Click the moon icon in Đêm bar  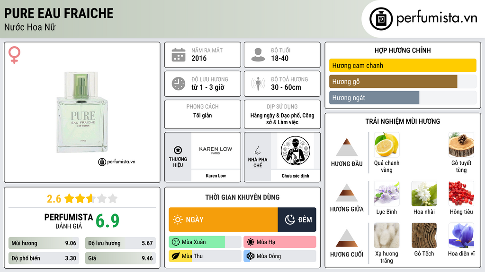point(290,220)
